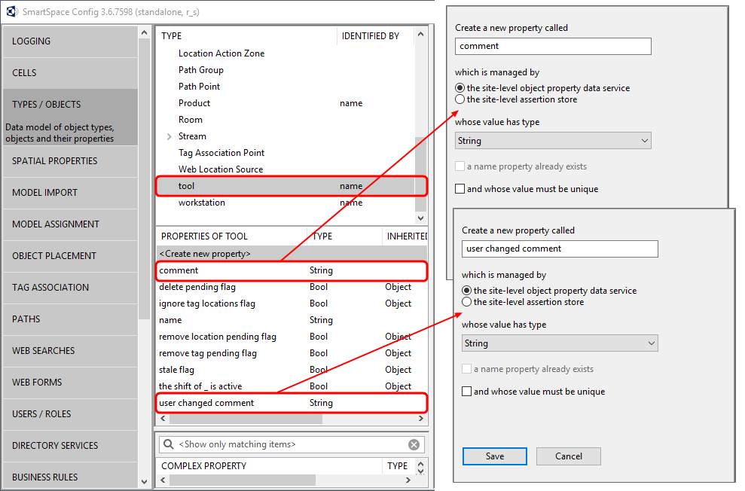
Task: Click right arrow of properties horizontal scrollbar
Action: (x=421, y=419)
